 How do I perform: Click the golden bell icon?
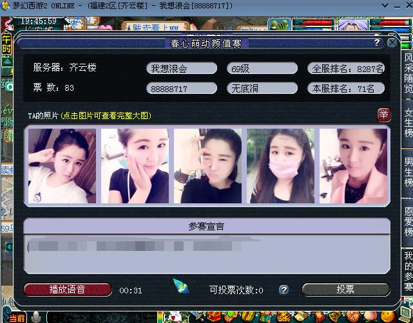[x=335, y=317]
